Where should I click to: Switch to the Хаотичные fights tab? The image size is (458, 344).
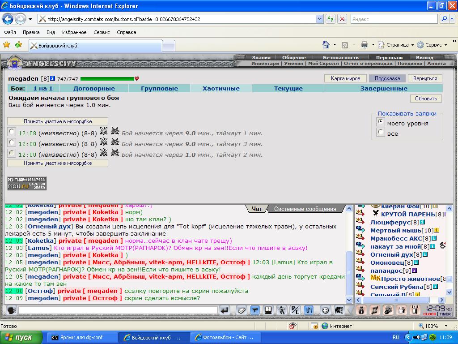pos(221,88)
